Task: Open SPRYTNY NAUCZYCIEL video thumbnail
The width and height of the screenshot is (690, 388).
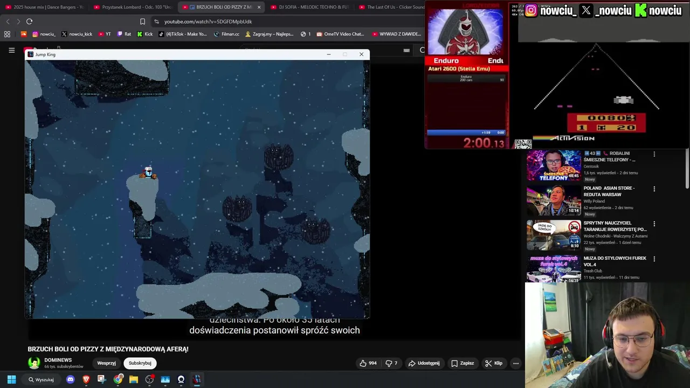Action: 553,235
